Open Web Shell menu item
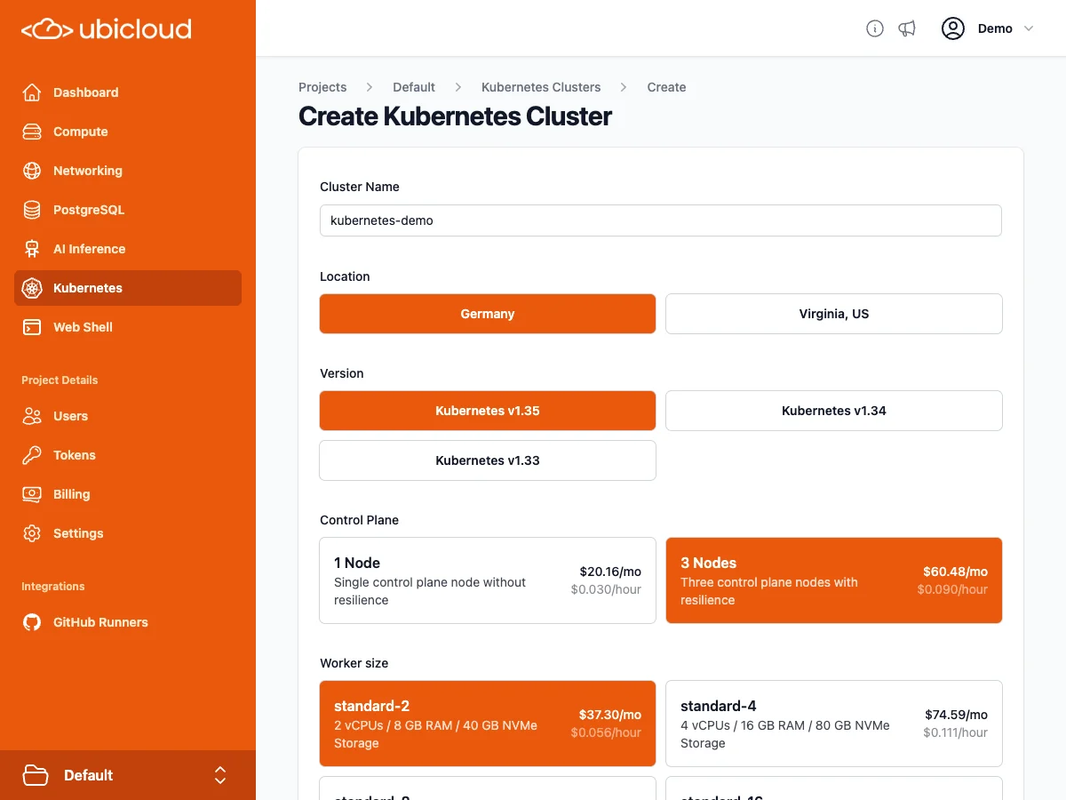Screen dimensions: 1066x800 tap(128, 327)
